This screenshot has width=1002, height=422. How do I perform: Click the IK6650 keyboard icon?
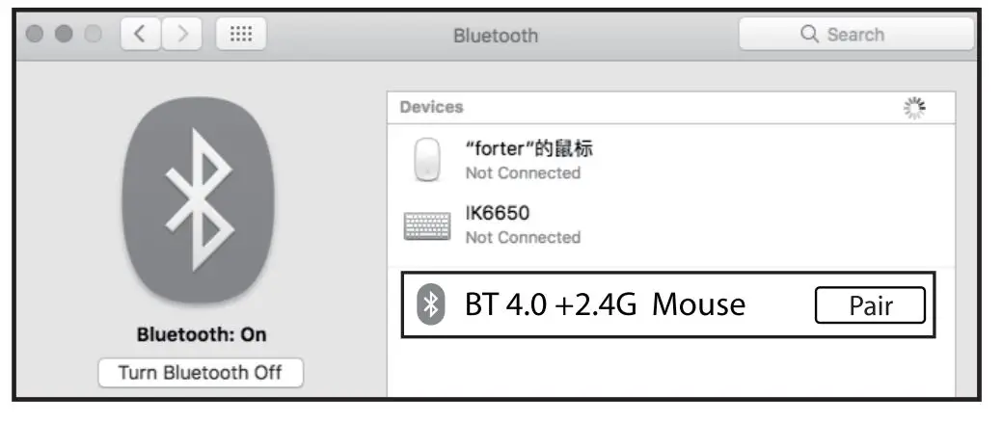click(426, 225)
